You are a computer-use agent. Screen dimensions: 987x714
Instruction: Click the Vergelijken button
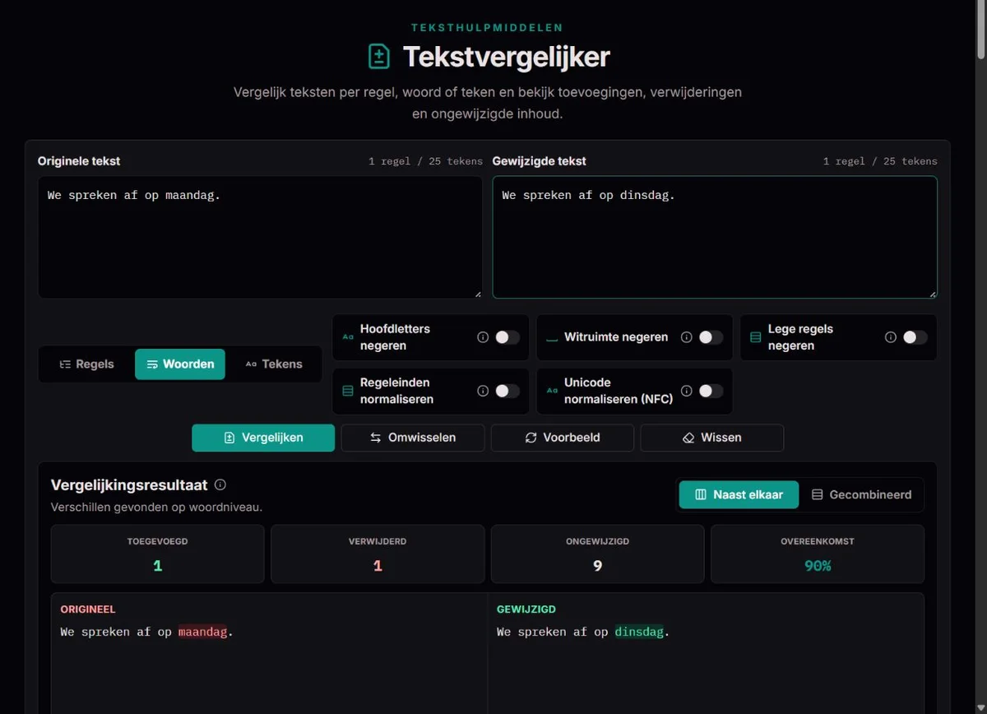pyautogui.click(x=263, y=438)
